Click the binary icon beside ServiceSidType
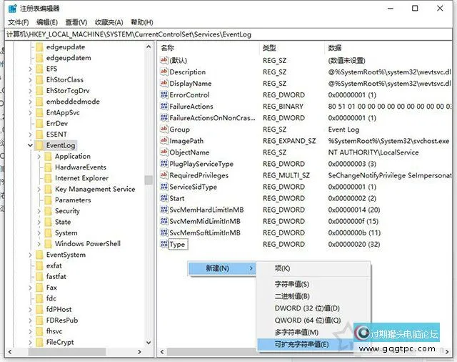Screen dimensions: 457x362 [x=164, y=187]
